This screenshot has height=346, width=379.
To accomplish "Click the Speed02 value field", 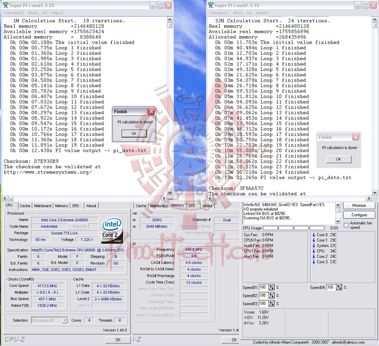I will 263,295.
